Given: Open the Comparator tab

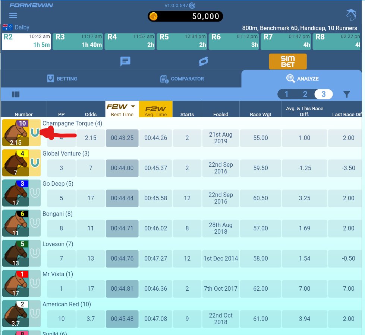Looking at the screenshot, I should (x=182, y=79).
